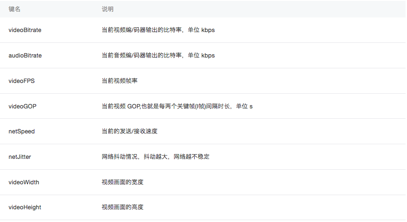Click description 视频画面的高度
The height and width of the screenshot is (222, 407).
pyautogui.click(x=123, y=207)
